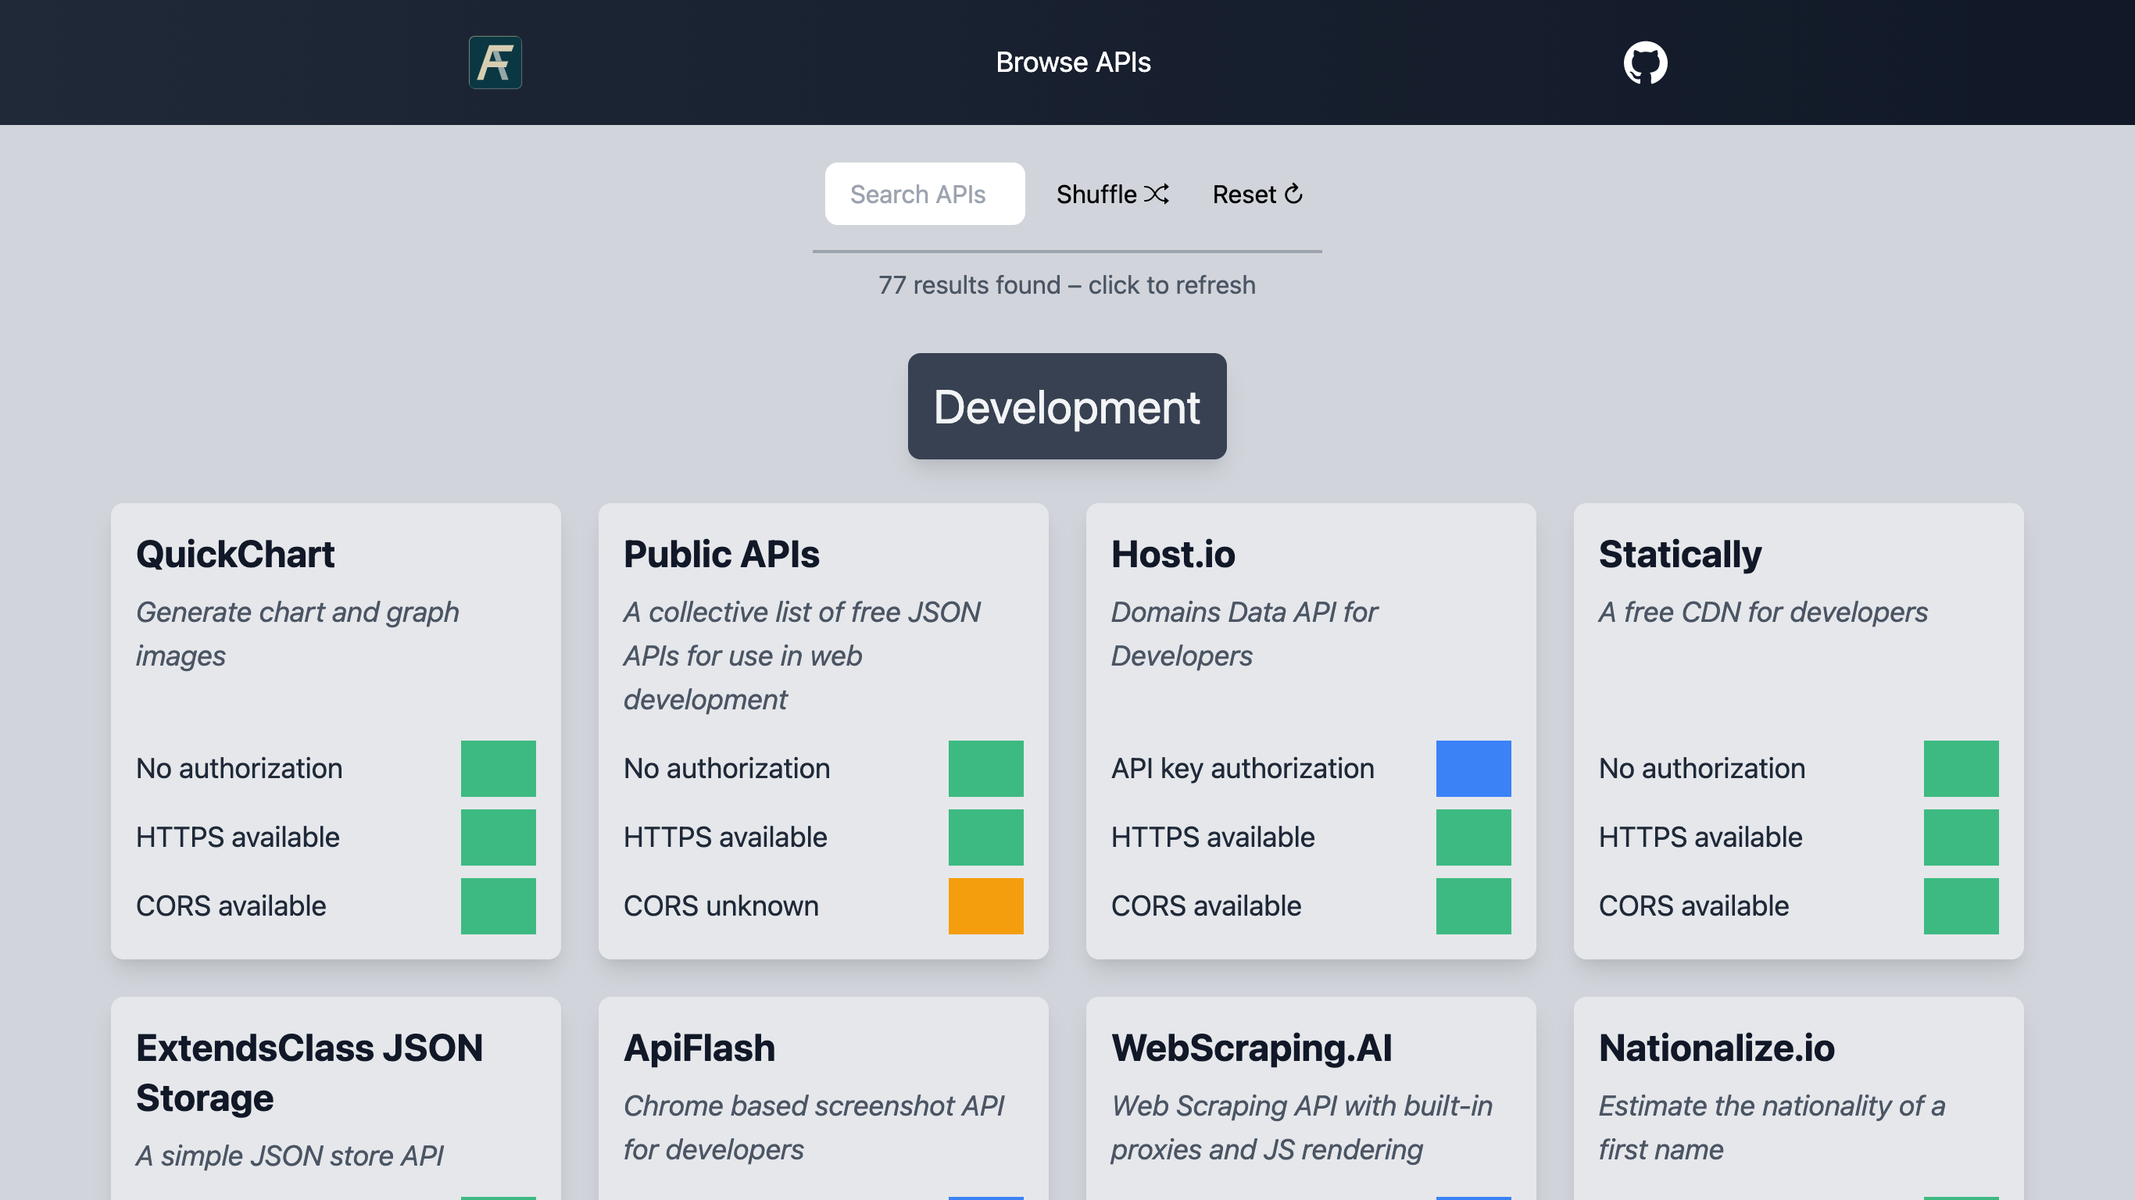2135x1200 pixels.
Task: Click the 77 results found refresh text
Action: pyautogui.click(x=1067, y=285)
